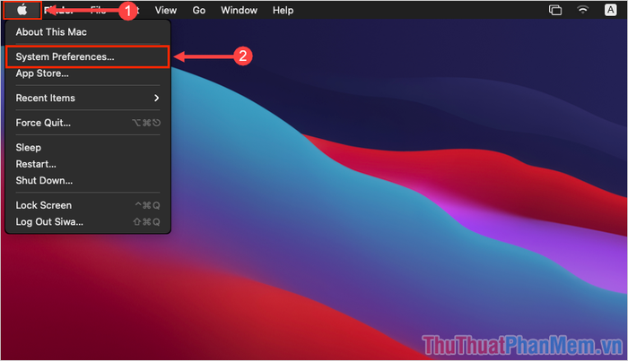Open the screen mirroring icon in menu bar
The image size is (628, 361).
click(555, 10)
